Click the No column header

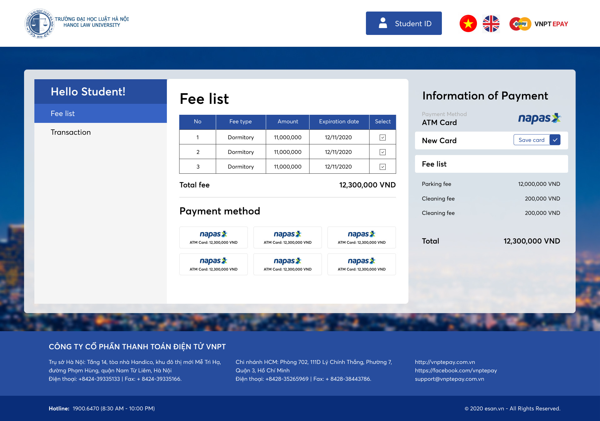pyautogui.click(x=197, y=122)
